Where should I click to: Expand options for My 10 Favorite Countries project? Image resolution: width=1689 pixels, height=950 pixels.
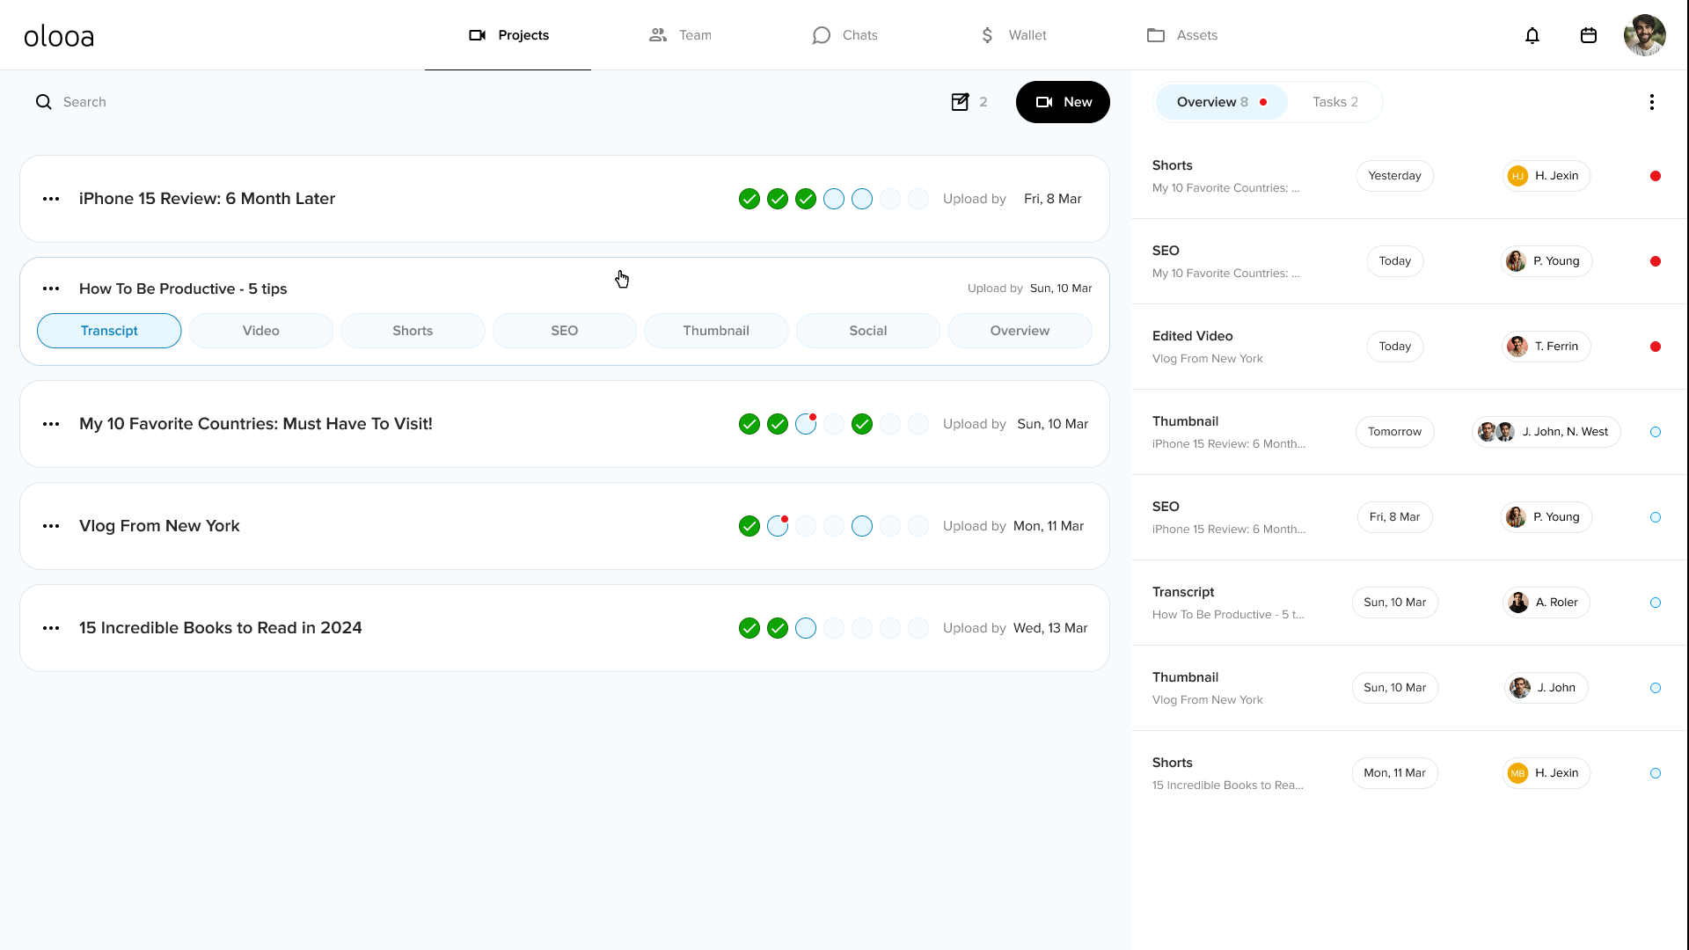coord(51,423)
